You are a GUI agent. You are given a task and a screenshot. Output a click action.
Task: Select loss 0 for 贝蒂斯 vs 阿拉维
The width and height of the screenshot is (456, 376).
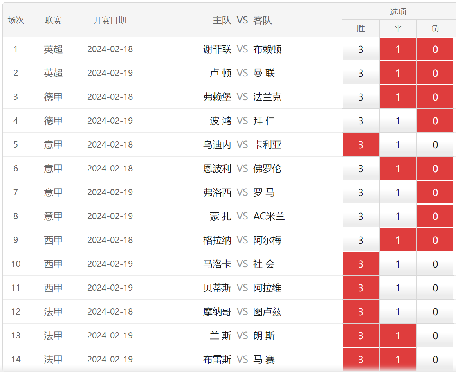[435, 288]
